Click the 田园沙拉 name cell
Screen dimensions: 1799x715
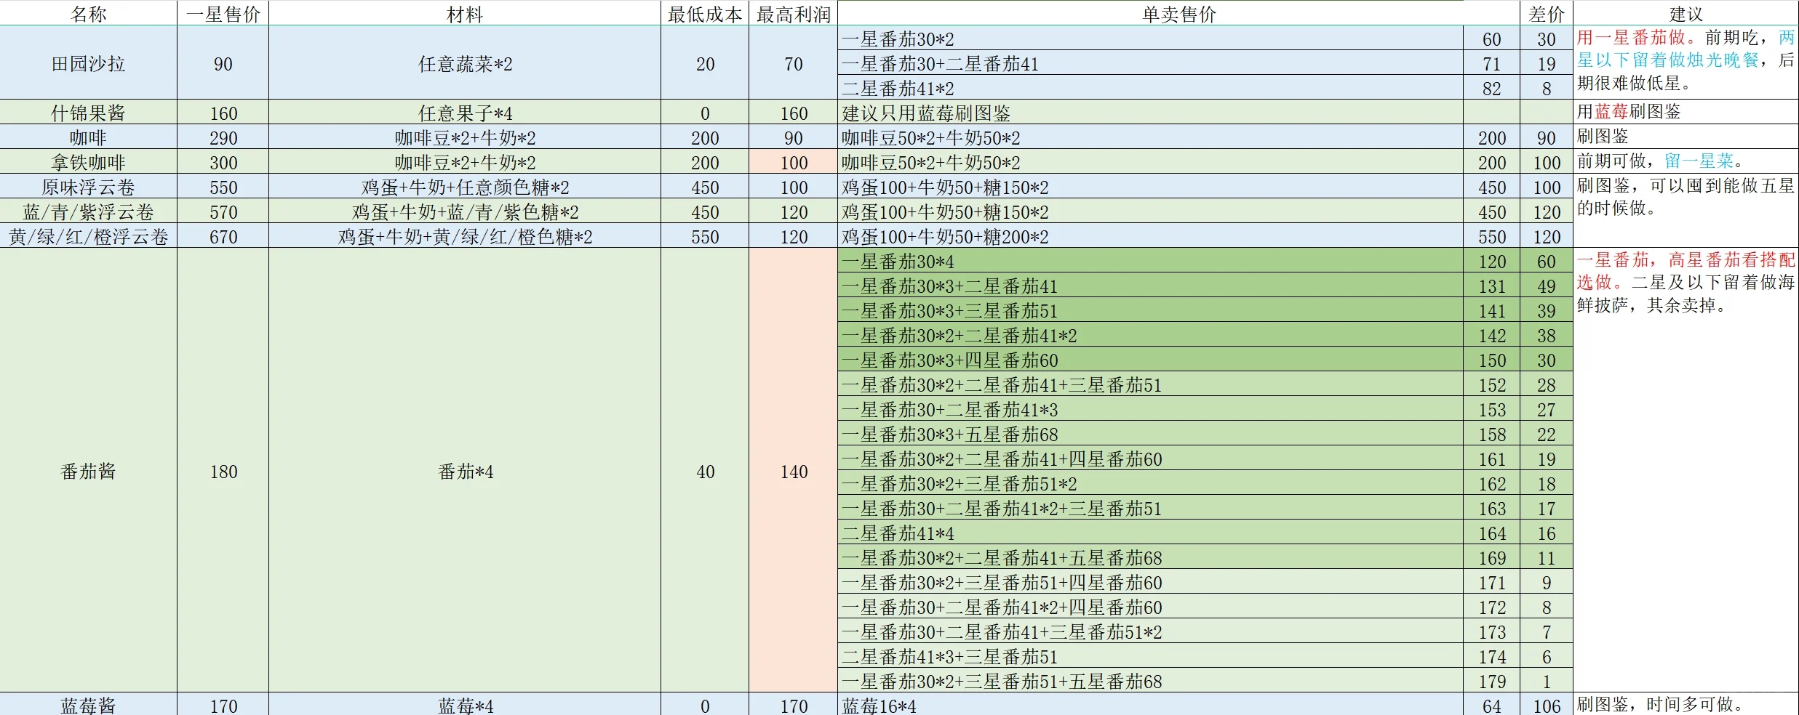88,63
